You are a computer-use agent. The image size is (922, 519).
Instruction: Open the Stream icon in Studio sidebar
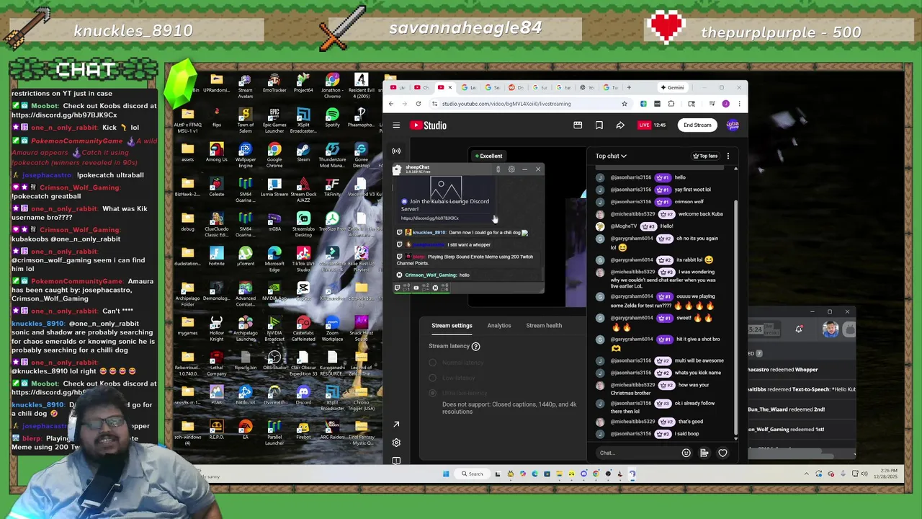coord(396,151)
